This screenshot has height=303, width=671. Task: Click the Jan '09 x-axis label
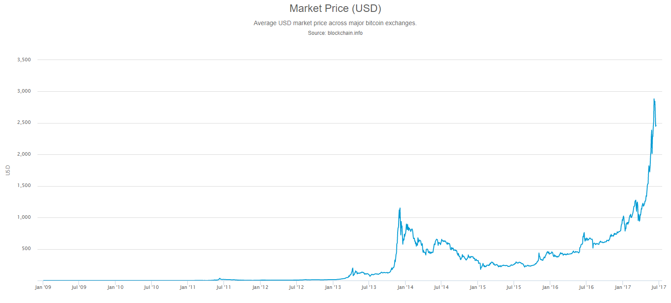(x=43, y=288)
